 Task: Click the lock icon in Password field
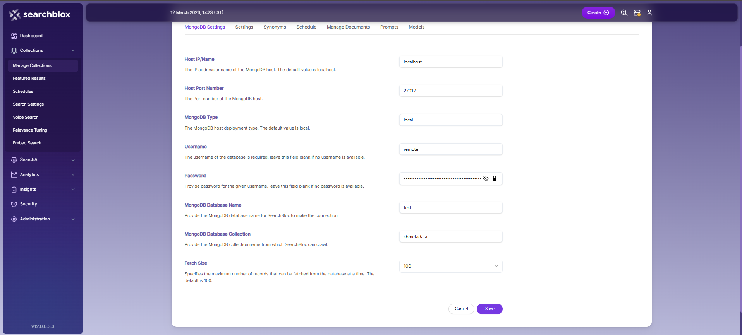[495, 179]
